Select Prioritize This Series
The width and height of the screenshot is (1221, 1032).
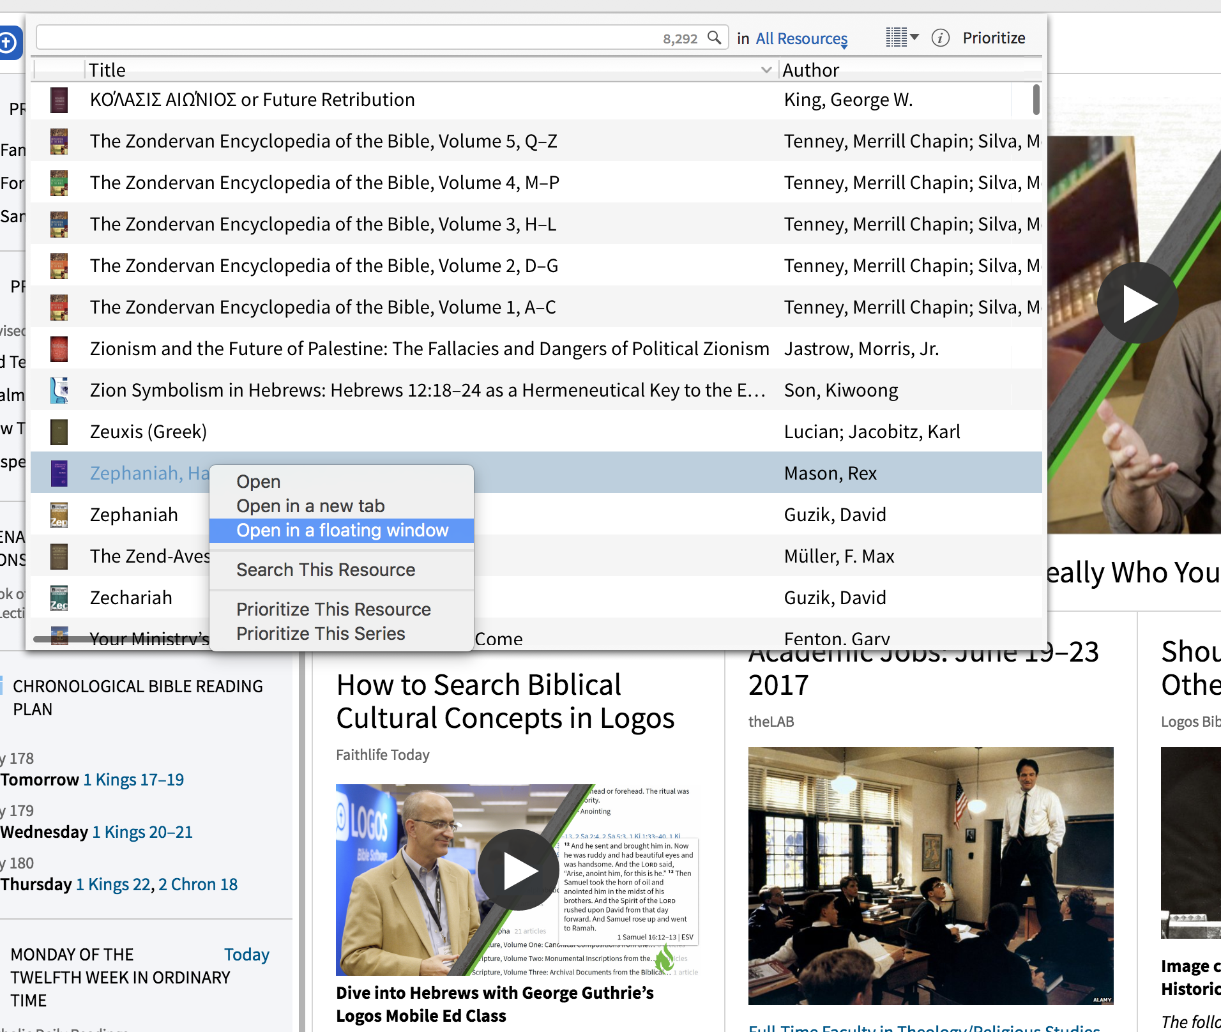coord(321,634)
